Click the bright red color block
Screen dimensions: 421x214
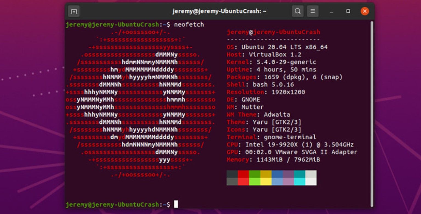click(x=244, y=181)
